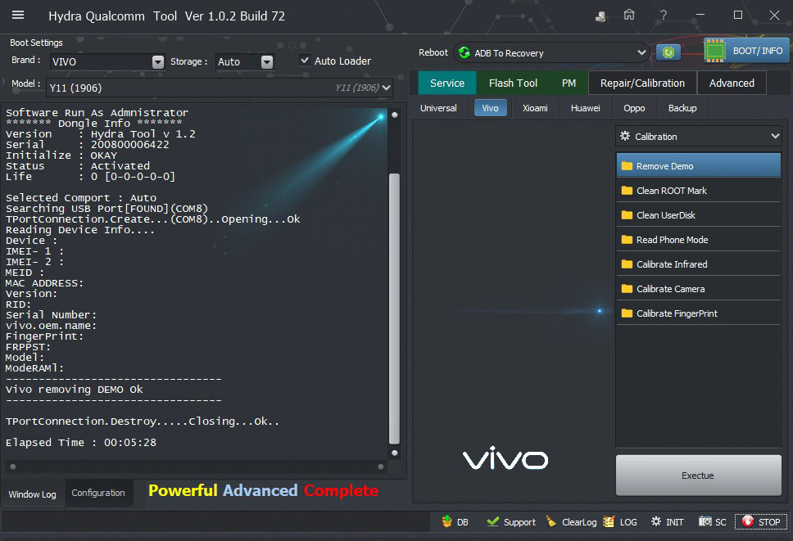
Task: Select Clean UserDisk operation
Action: click(x=699, y=215)
